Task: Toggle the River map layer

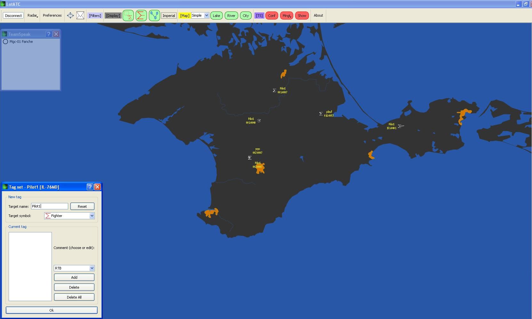Action: 231,16
